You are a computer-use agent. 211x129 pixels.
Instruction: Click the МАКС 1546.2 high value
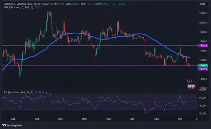(x=72, y=4)
